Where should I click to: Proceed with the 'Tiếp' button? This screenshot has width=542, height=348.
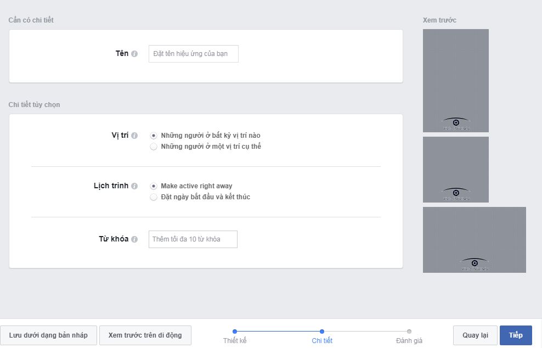click(516, 335)
